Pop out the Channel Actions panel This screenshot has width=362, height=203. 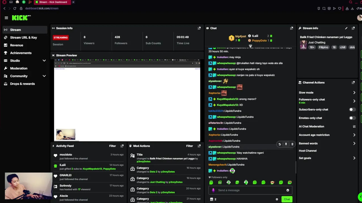pyautogui.click(x=353, y=83)
